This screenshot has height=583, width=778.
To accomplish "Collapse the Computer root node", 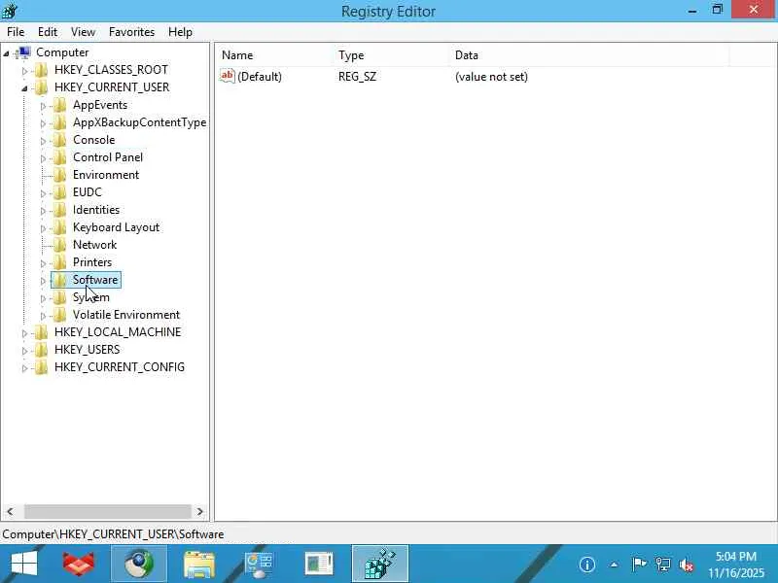I will click(7, 53).
